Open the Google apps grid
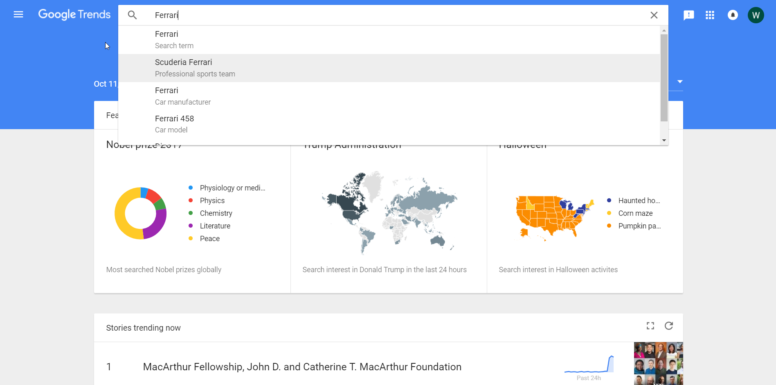This screenshot has height=385, width=776. 710,15
